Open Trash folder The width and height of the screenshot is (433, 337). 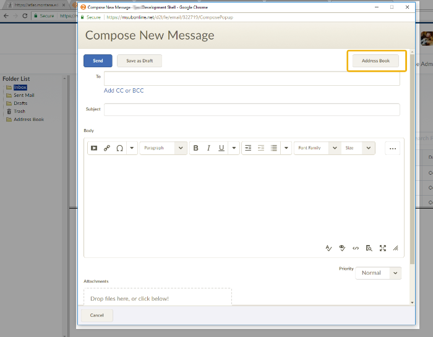[x=19, y=111]
